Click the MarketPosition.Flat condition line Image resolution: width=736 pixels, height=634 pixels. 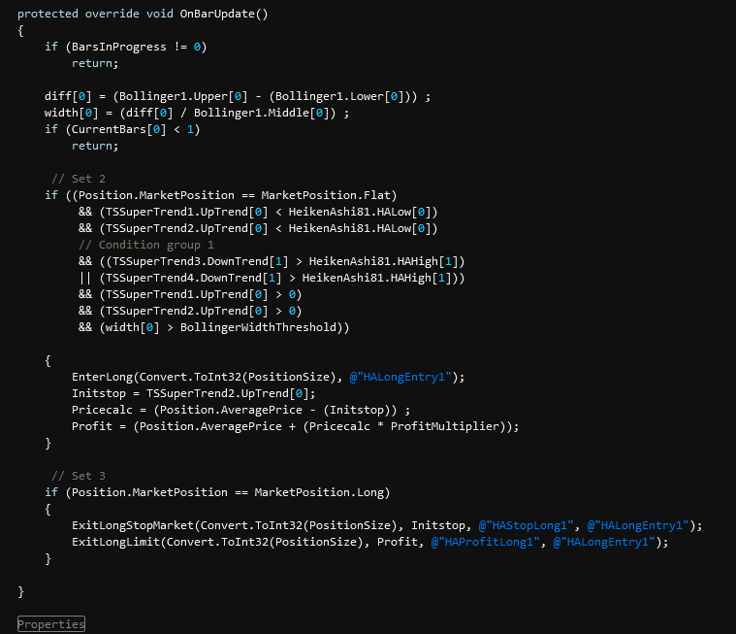pyautogui.click(x=221, y=195)
